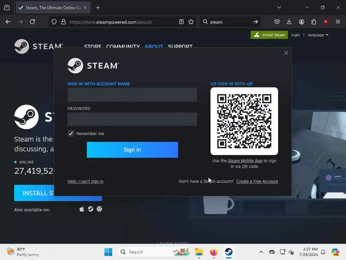Click the blue INSTALL STEAM button

pos(34,193)
